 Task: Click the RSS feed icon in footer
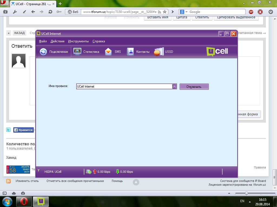(x=8, y=181)
